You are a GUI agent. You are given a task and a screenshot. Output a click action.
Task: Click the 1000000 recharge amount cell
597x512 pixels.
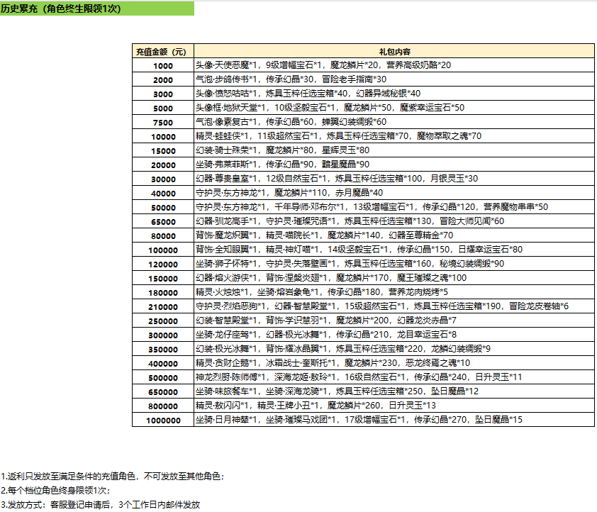pyautogui.click(x=162, y=420)
